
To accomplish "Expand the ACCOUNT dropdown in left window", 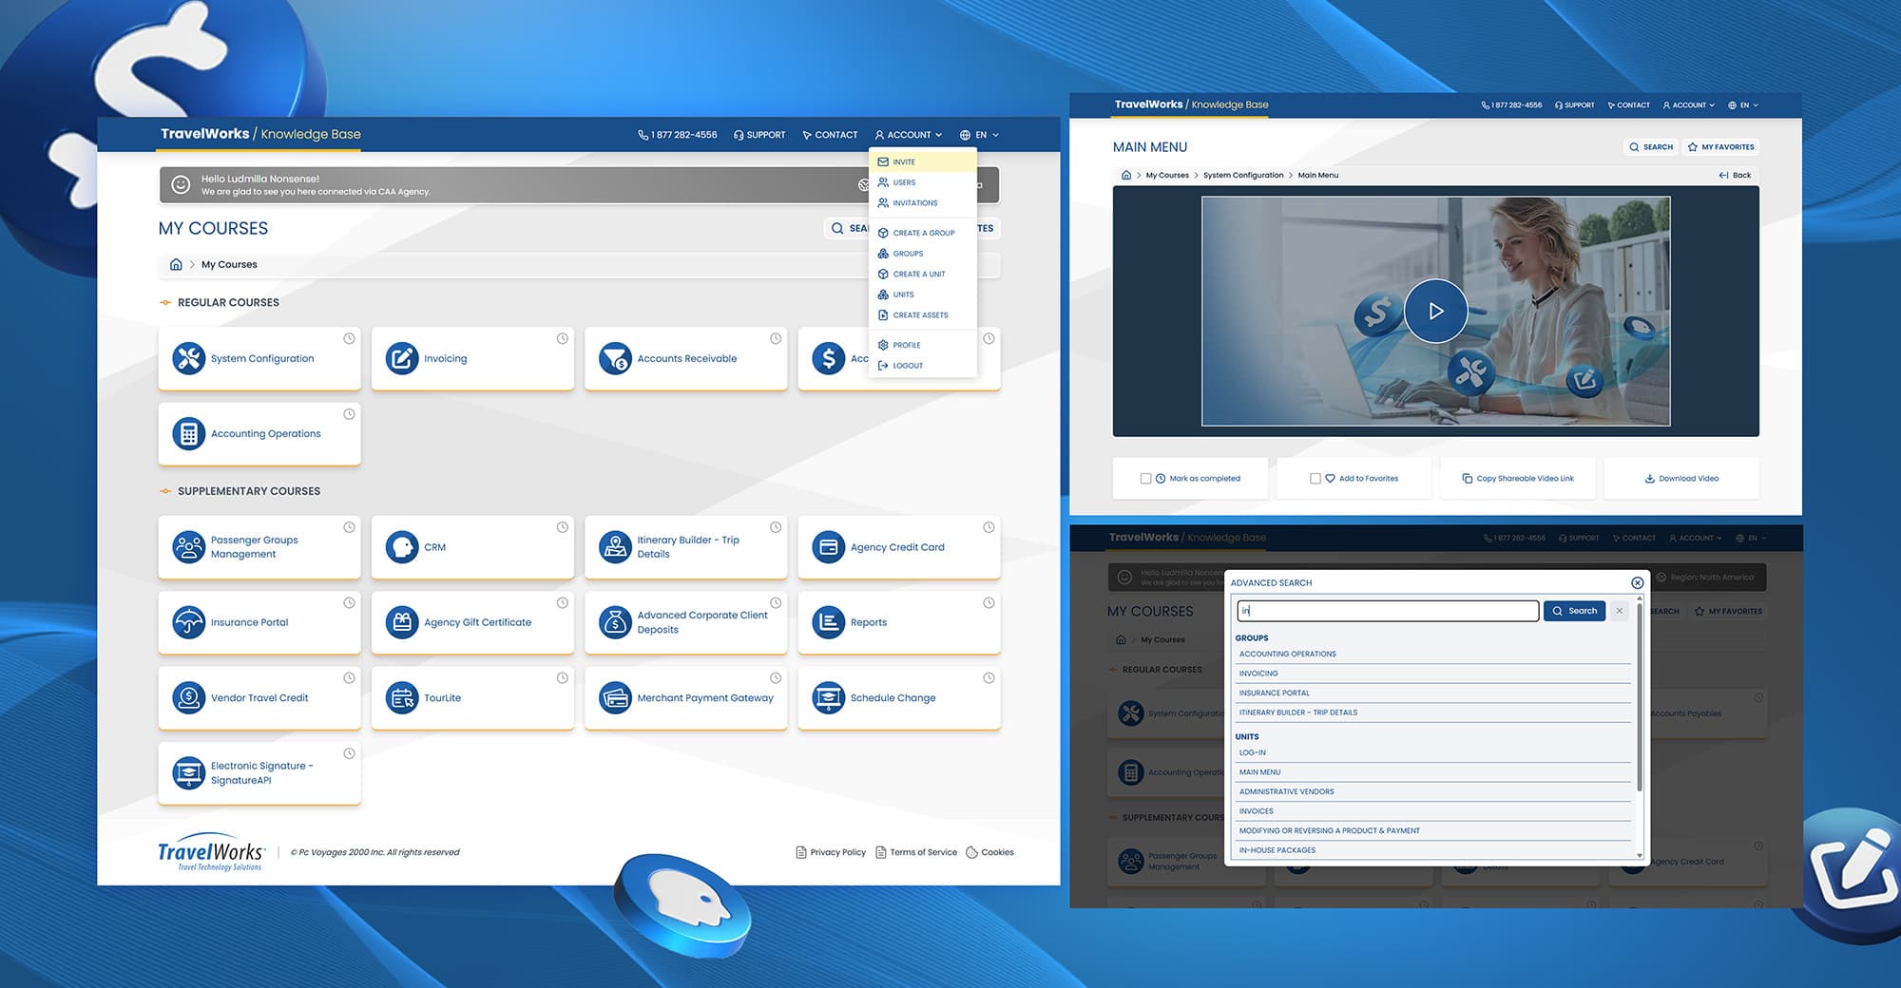I will pyautogui.click(x=909, y=135).
